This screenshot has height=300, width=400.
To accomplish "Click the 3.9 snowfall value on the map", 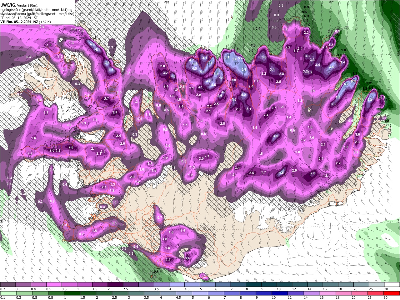I will tap(275, 136).
